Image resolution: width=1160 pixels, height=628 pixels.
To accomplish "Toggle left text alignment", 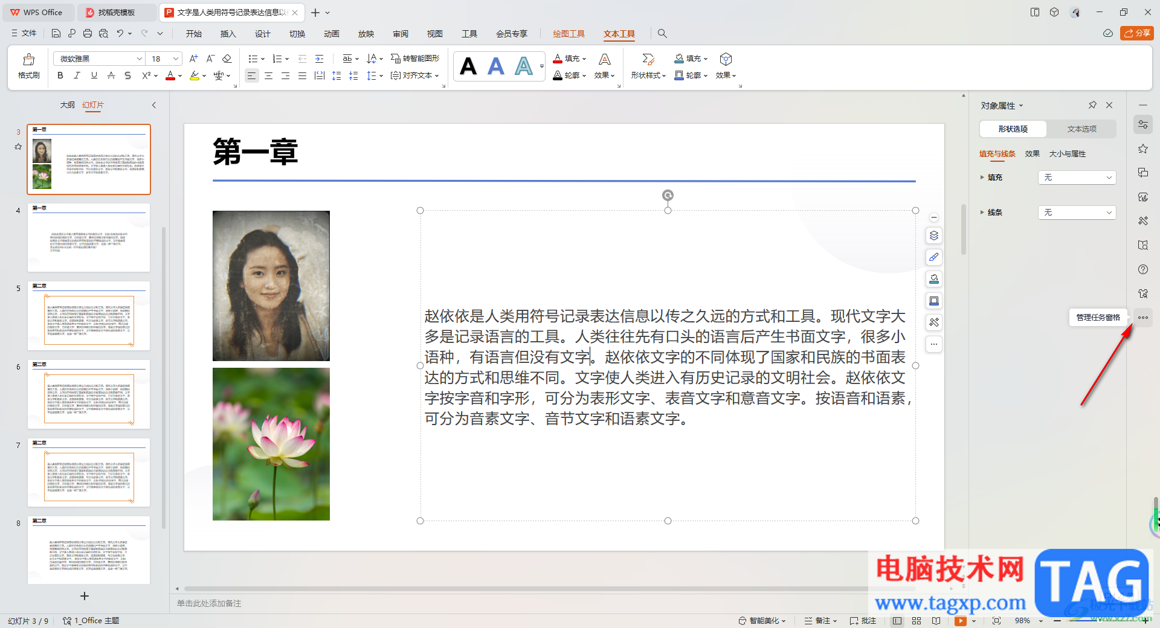I will pos(251,75).
